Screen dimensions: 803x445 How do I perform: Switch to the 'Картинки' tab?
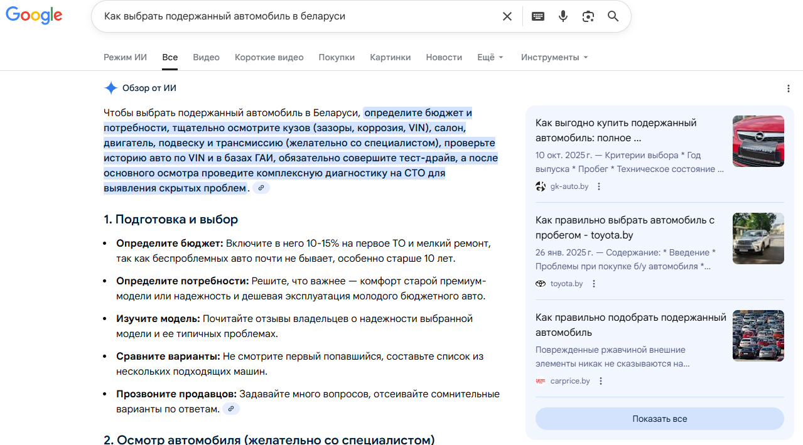point(390,57)
